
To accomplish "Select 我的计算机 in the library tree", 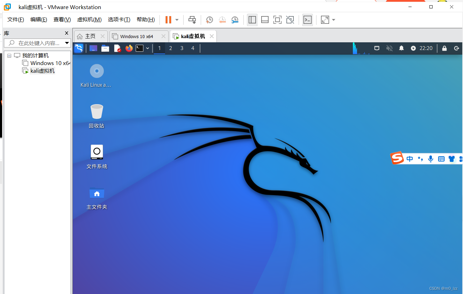I will 35,56.
